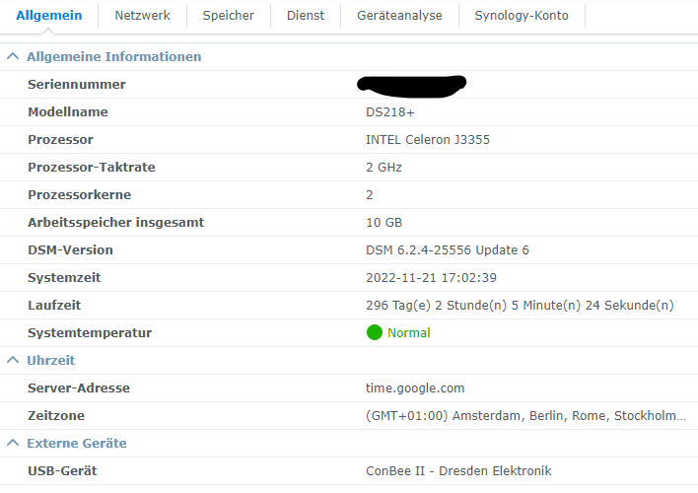Viewport: 698px width, 493px height.
Task: Go to the Synology-Konto tab
Action: click(x=522, y=16)
